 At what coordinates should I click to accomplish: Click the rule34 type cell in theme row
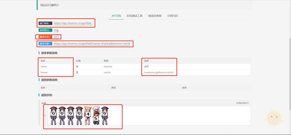122,72
